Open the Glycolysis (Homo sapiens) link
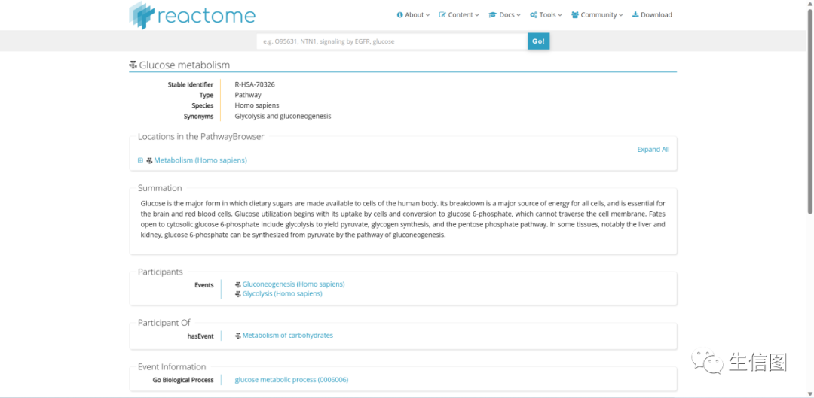The width and height of the screenshot is (814, 398). (283, 293)
